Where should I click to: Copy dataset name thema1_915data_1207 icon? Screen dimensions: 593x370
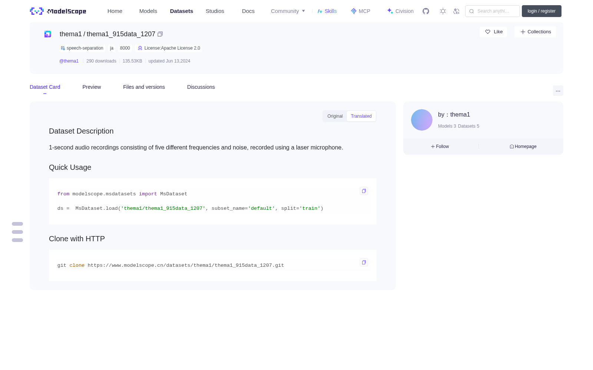click(160, 34)
